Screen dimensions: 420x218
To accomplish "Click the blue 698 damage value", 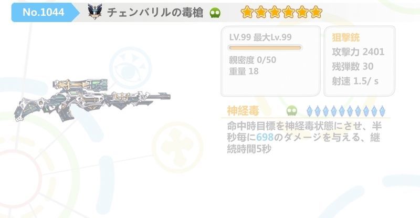I will tap(265, 138).
